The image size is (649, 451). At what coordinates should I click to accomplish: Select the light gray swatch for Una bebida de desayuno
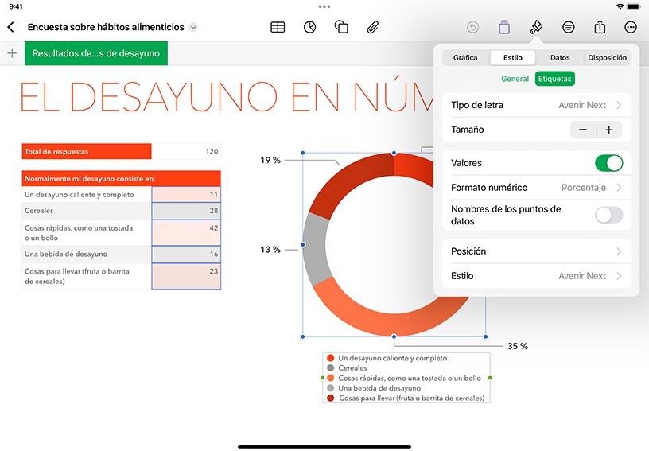click(330, 388)
